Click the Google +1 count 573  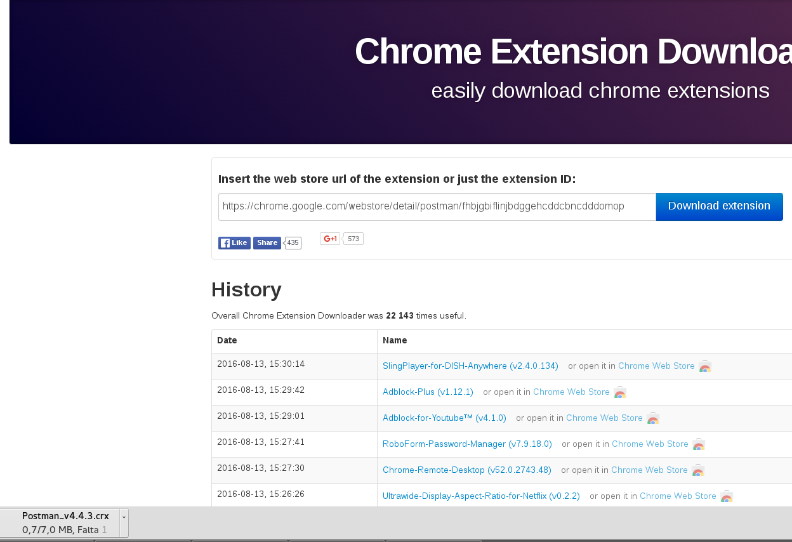[x=353, y=239]
